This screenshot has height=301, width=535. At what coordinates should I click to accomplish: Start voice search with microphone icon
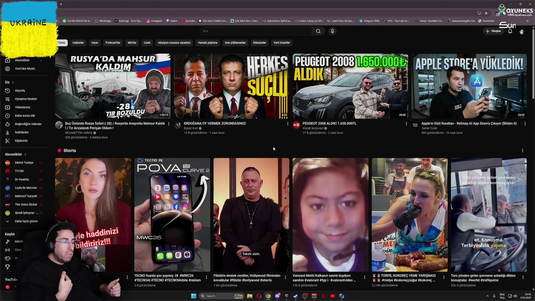pyautogui.click(x=332, y=31)
